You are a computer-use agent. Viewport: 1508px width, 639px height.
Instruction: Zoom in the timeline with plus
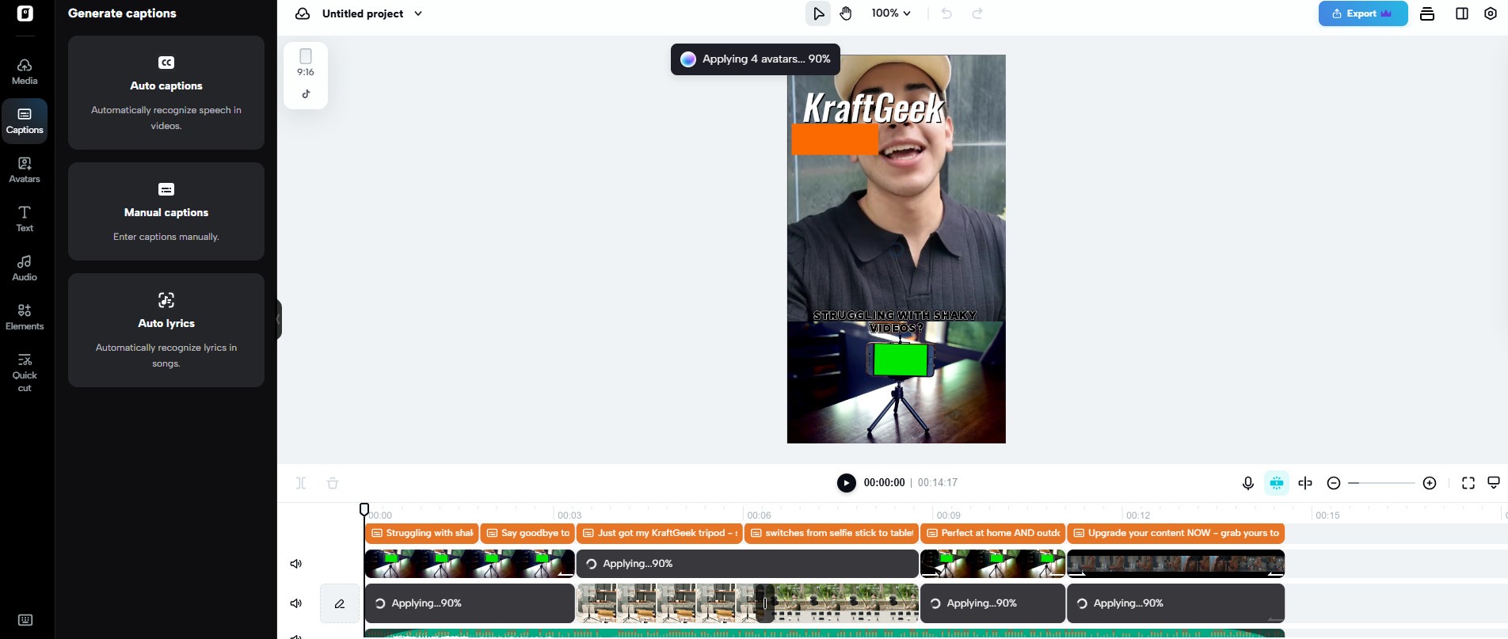pyautogui.click(x=1430, y=483)
